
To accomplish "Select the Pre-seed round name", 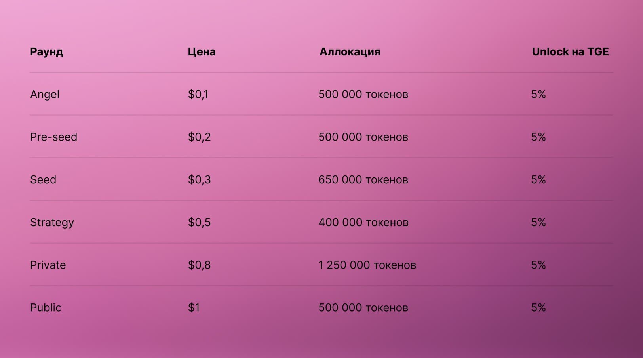I will tap(53, 137).
